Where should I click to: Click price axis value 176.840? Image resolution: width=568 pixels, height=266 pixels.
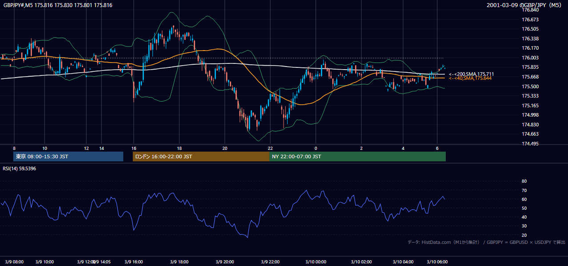tap(531, 10)
